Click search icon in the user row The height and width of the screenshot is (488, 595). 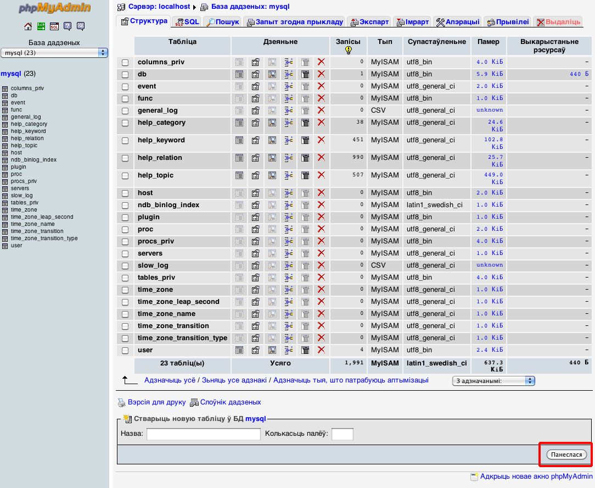coord(272,350)
